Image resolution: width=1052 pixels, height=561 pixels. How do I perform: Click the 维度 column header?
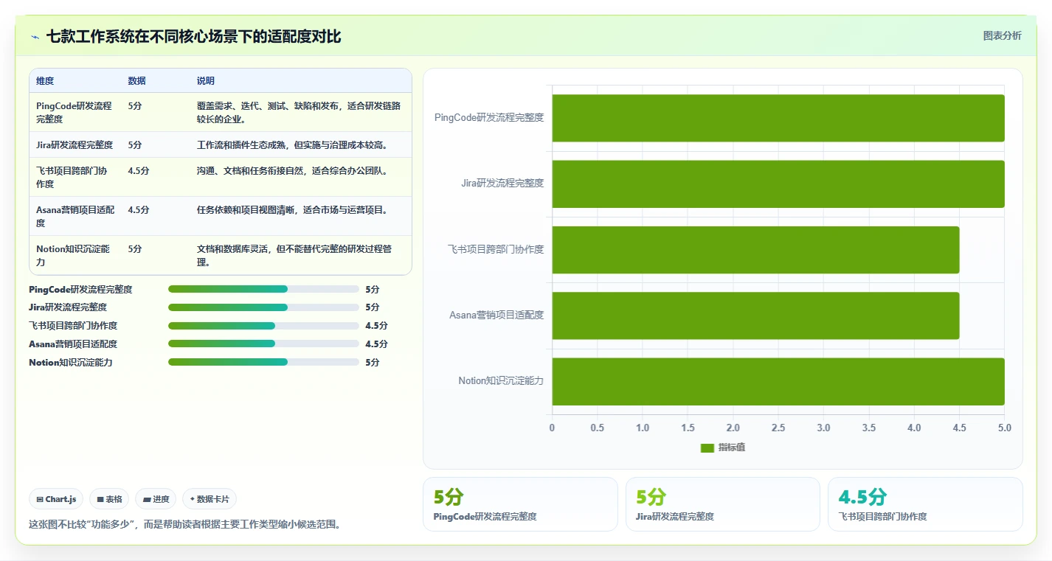pos(45,81)
